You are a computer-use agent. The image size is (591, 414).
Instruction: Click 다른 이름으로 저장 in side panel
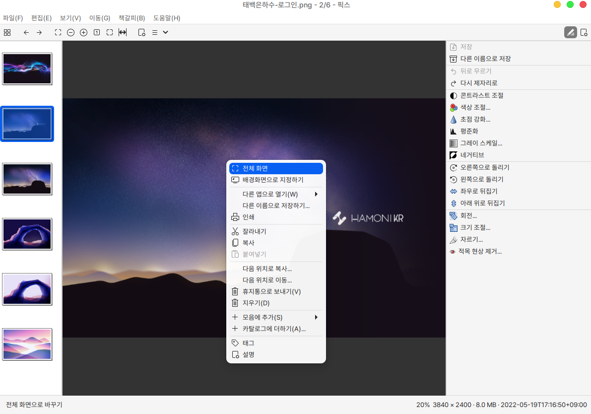[485, 59]
